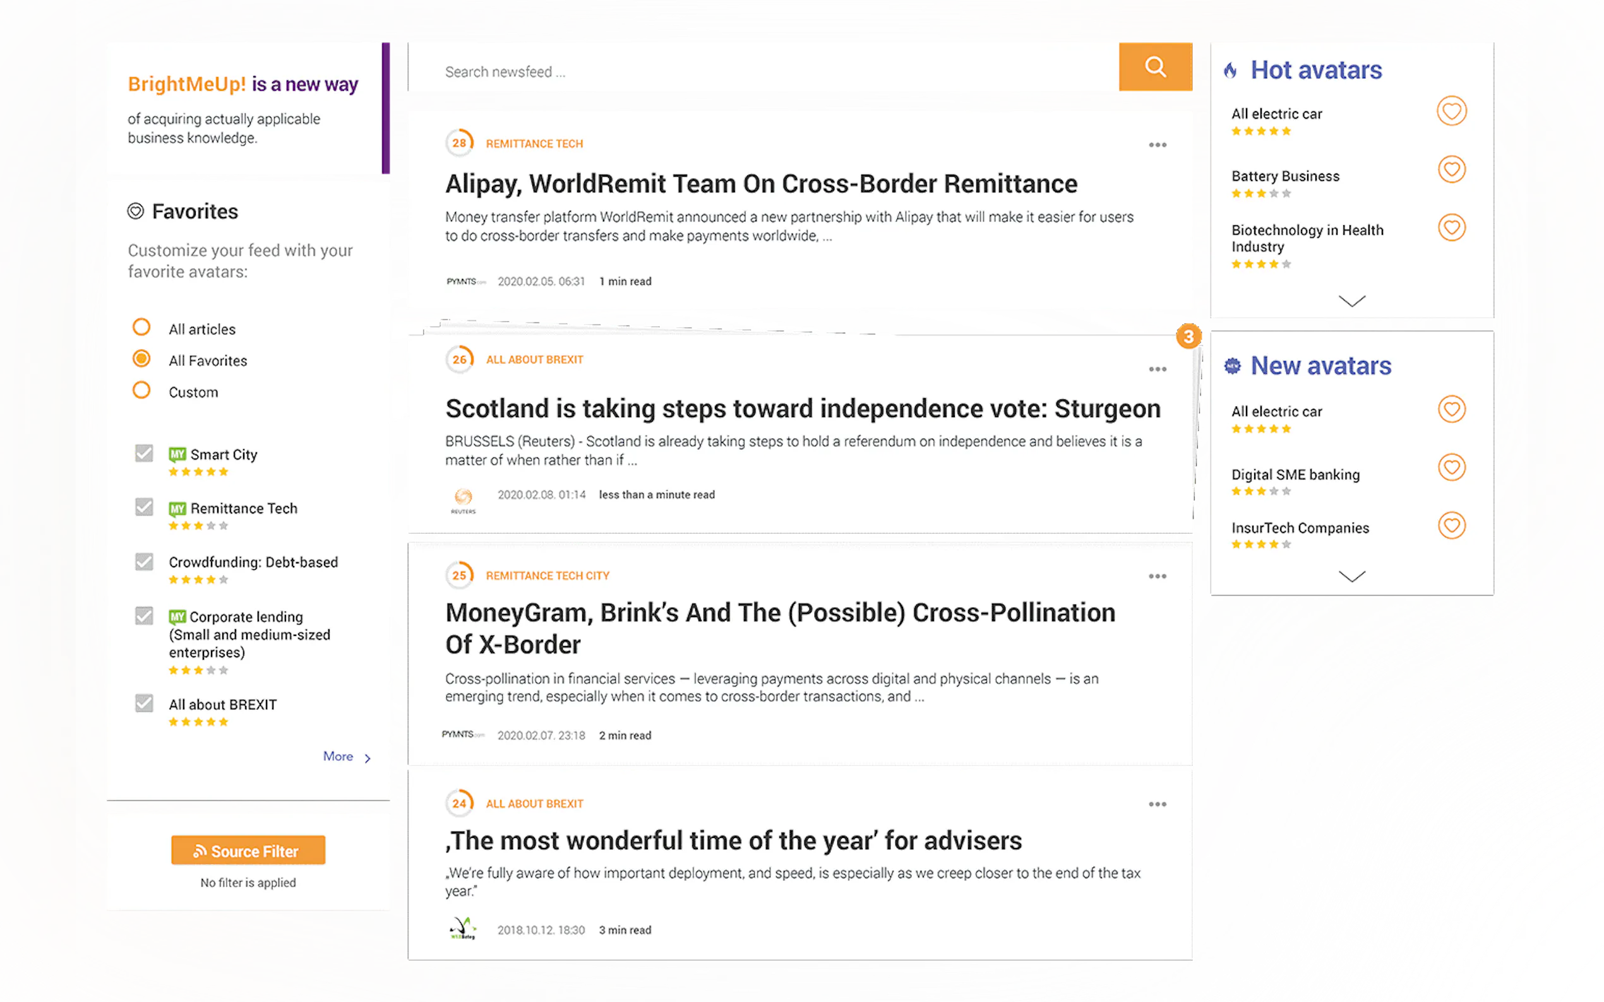Click heart icon for Biotechnology in Health Industry

click(x=1451, y=228)
